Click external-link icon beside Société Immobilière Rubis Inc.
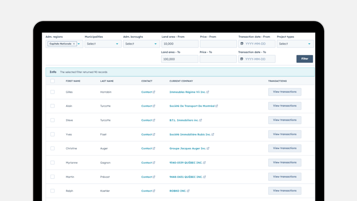The width and height of the screenshot is (357, 201). tap(213, 134)
